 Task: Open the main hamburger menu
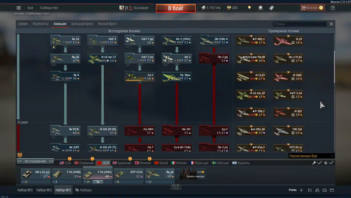(19, 8)
